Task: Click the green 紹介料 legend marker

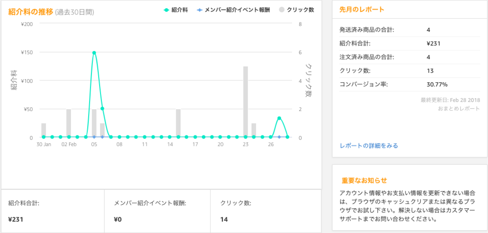Action: [x=166, y=10]
